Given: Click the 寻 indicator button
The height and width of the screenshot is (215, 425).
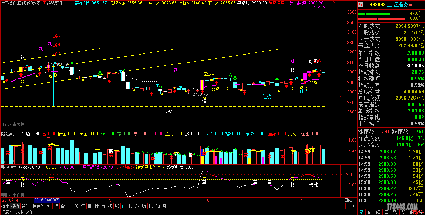Looking at the screenshot, I should tap(104, 206).
